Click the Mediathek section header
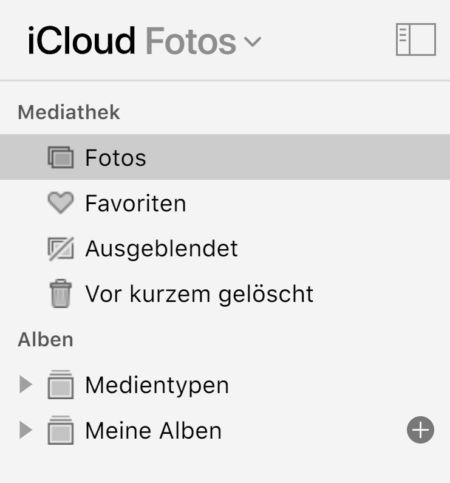 coord(69,112)
